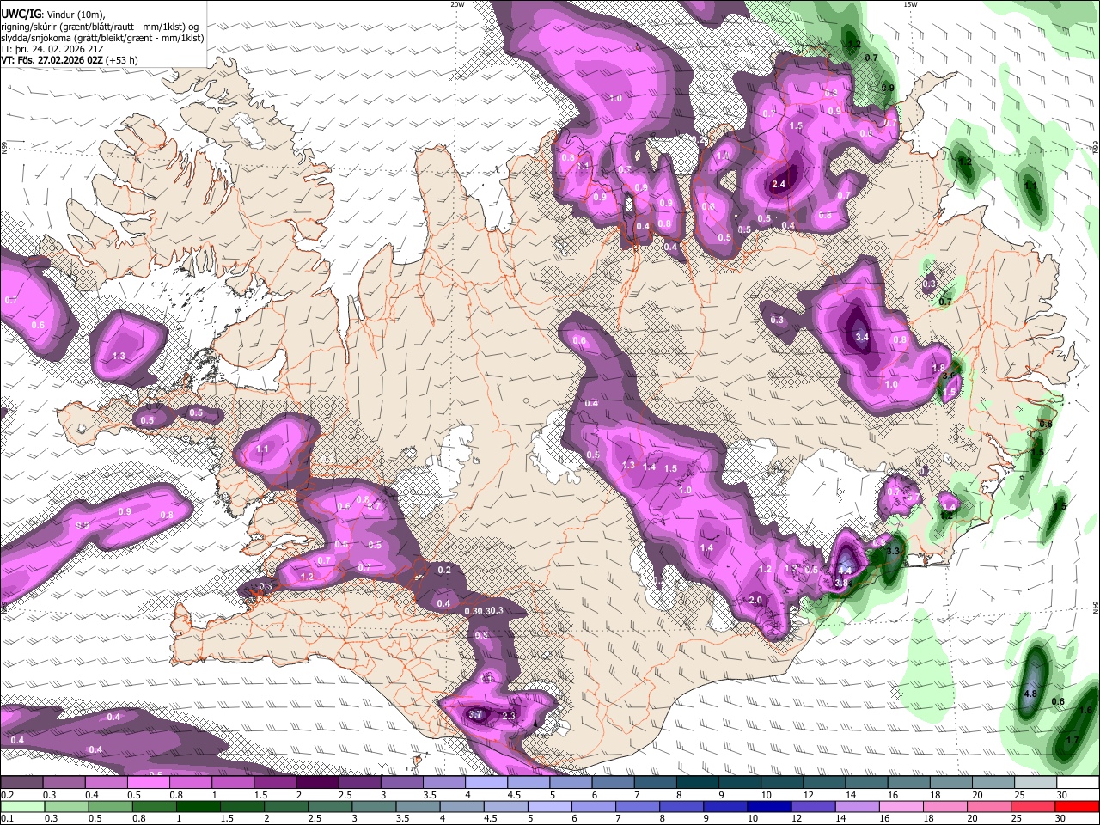1100x825 pixels.
Task: Click the 15W longitude label
Action: click(910, 4)
